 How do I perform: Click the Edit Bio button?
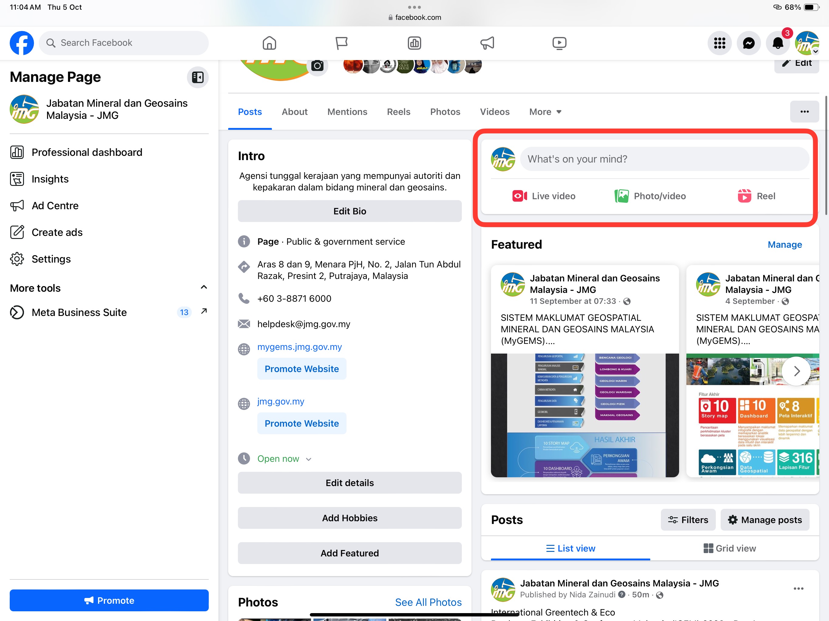(x=349, y=211)
